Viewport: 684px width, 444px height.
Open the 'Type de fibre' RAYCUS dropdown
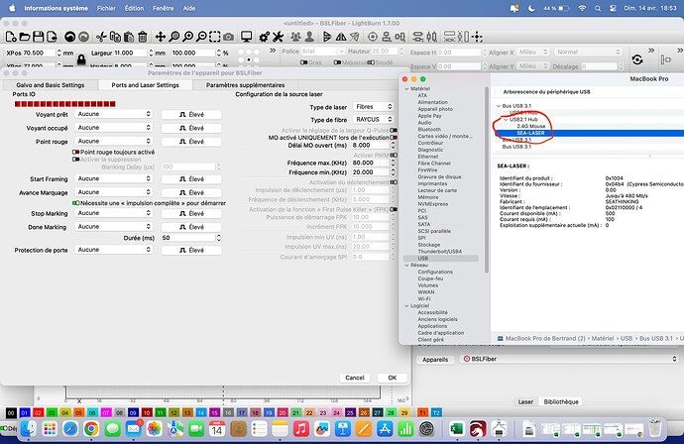tap(373, 120)
